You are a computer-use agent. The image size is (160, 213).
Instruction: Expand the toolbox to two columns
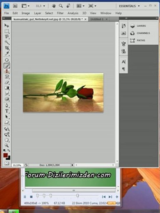click(x=4, y=18)
